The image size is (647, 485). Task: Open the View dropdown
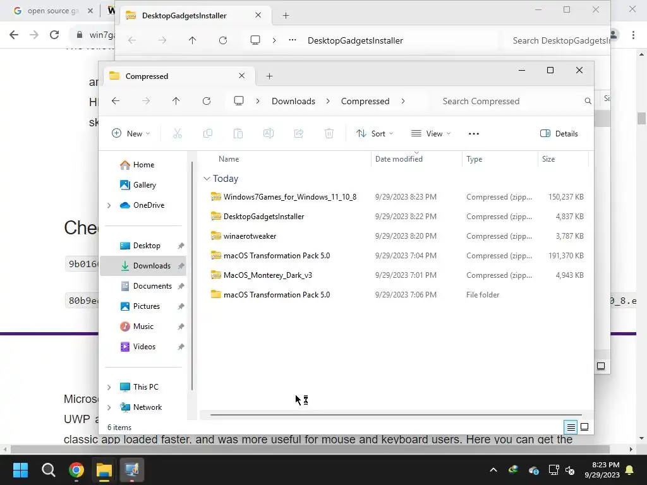(431, 134)
